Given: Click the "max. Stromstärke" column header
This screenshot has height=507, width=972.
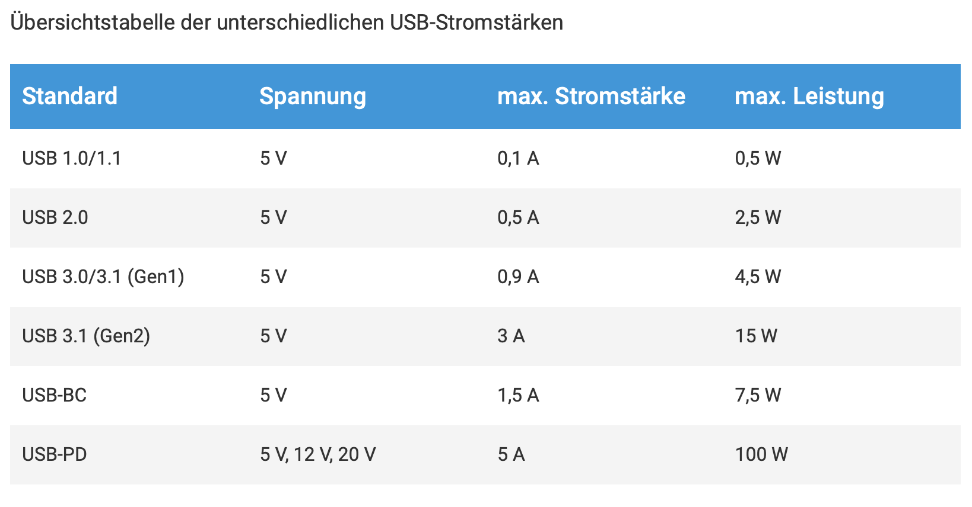Looking at the screenshot, I should 591,97.
